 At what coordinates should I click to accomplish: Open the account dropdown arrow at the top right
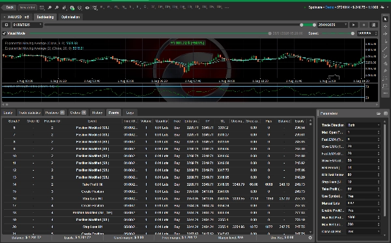pos(388,7)
